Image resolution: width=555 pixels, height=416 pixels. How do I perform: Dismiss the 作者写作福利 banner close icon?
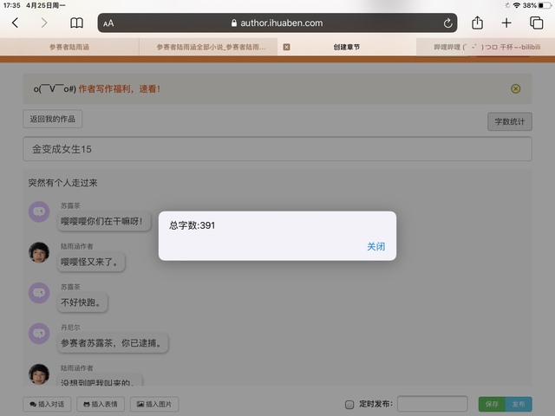516,88
